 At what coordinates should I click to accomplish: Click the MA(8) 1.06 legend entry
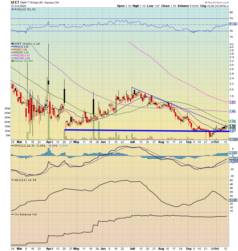pos(19,50)
